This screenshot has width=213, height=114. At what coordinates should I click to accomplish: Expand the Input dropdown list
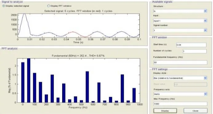pos(205,21)
